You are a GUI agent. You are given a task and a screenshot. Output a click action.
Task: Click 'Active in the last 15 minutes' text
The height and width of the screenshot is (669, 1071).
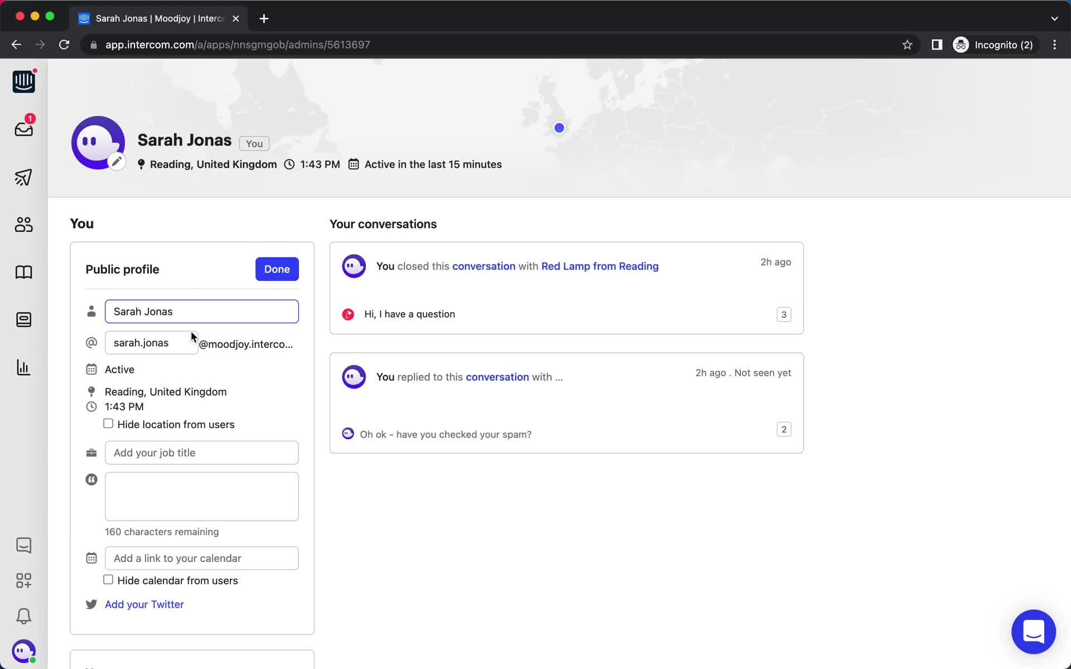tap(433, 164)
